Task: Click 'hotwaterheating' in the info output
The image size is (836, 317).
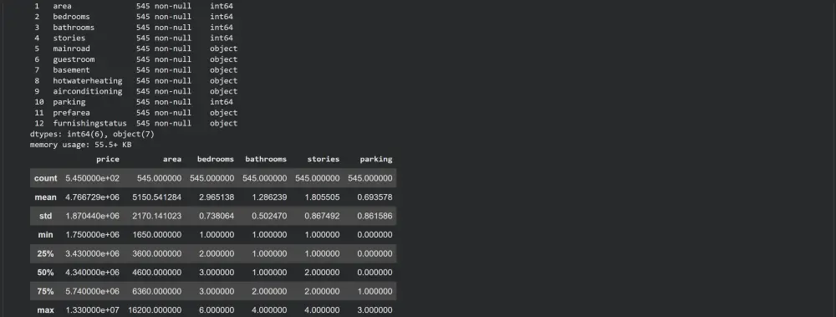Action: [88, 80]
